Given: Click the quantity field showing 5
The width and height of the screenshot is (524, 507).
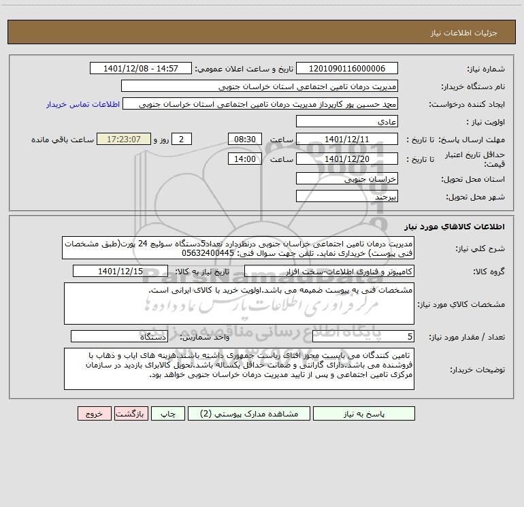Looking at the screenshot, I should tap(363, 336).
